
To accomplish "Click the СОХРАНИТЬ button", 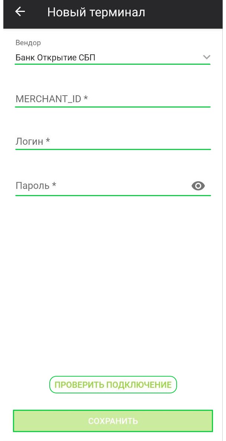I will [113, 421].
